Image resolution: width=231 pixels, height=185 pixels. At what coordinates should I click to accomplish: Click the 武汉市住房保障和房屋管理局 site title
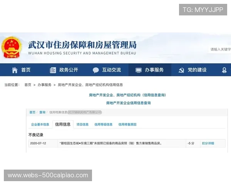tap(82, 45)
